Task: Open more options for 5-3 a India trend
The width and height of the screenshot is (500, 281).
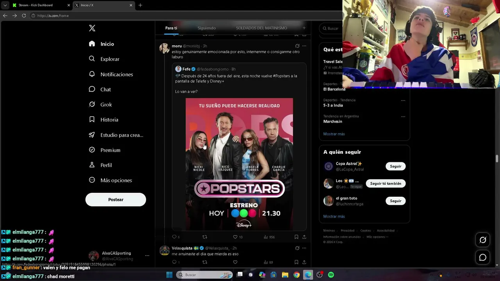Action: (403, 100)
